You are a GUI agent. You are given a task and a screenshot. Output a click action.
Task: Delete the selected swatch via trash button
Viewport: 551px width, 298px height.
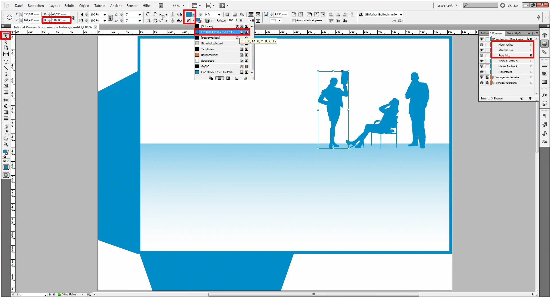(246, 78)
